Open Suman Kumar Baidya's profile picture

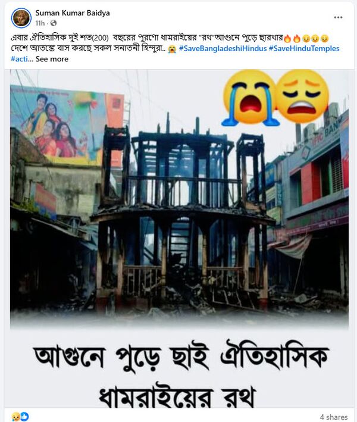21,18
